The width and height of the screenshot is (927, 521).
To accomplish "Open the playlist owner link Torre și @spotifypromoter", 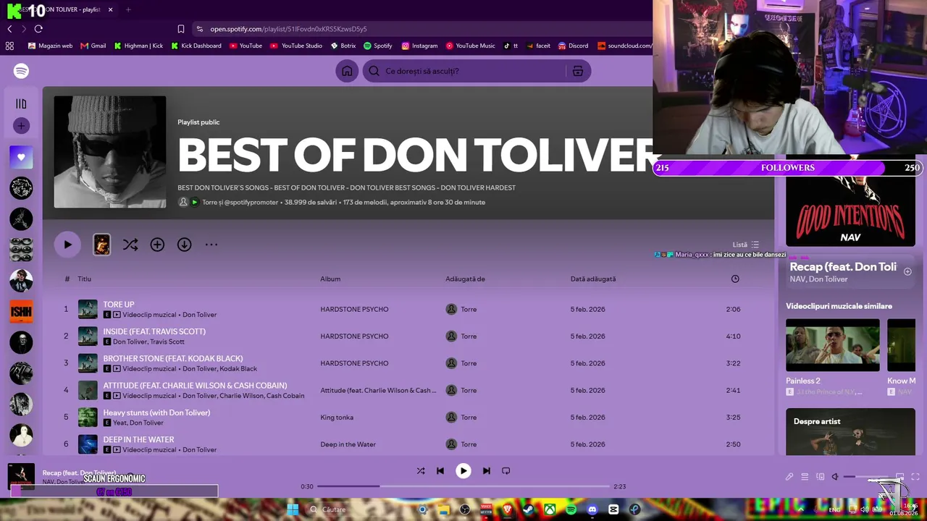I will 240,202.
